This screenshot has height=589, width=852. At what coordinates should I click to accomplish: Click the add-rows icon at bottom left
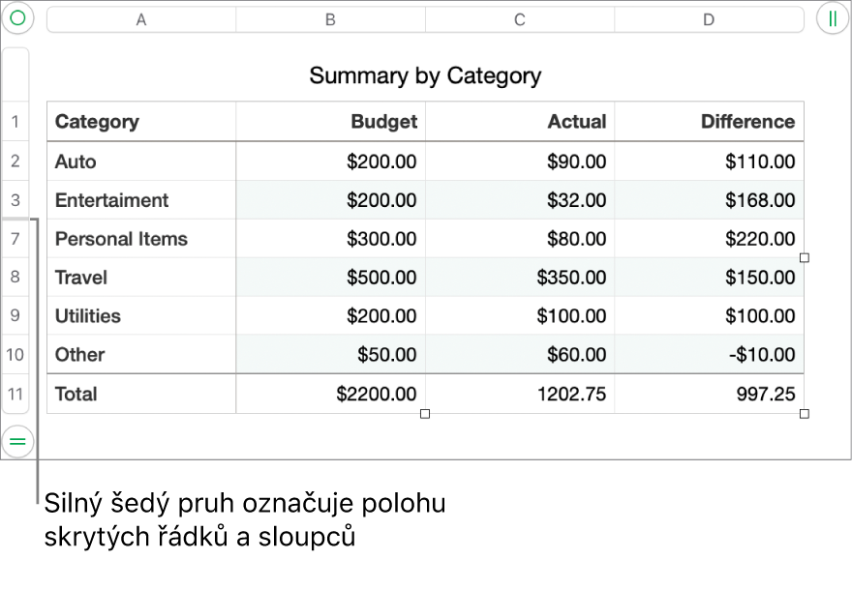(17, 442)
